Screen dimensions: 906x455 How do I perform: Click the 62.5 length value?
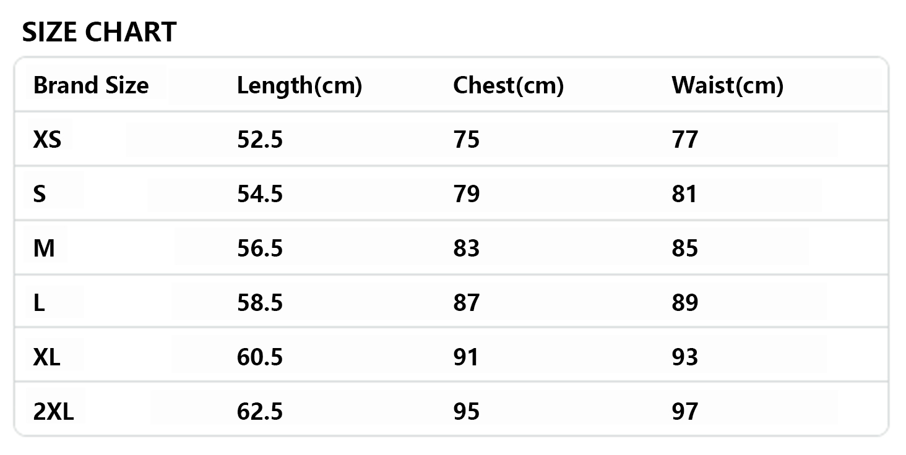[260, 412]
